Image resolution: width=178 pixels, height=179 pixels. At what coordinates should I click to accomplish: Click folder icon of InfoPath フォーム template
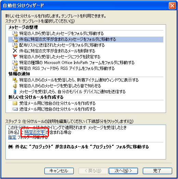15,63
